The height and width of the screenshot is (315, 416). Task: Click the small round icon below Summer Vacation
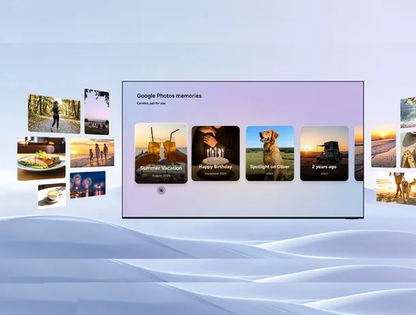click(x=161, y=190)
